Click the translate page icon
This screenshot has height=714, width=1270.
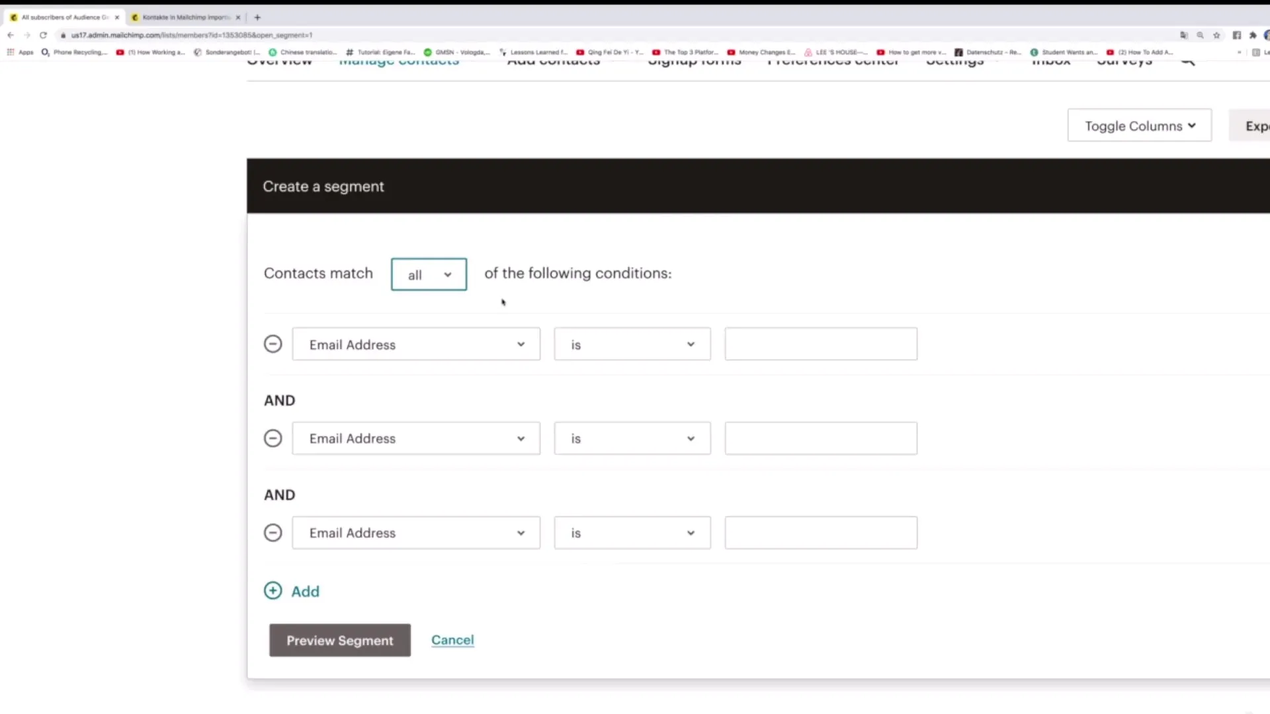click(x=1184, y=35)
